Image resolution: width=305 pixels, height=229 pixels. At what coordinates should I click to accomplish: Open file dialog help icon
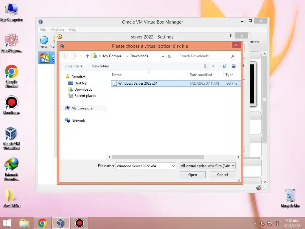coord(234,66)
